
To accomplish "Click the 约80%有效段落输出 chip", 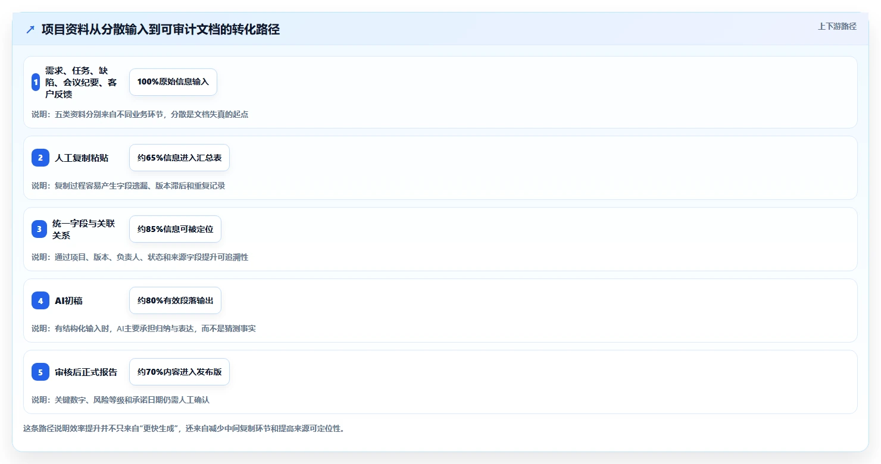I will 175,300.
